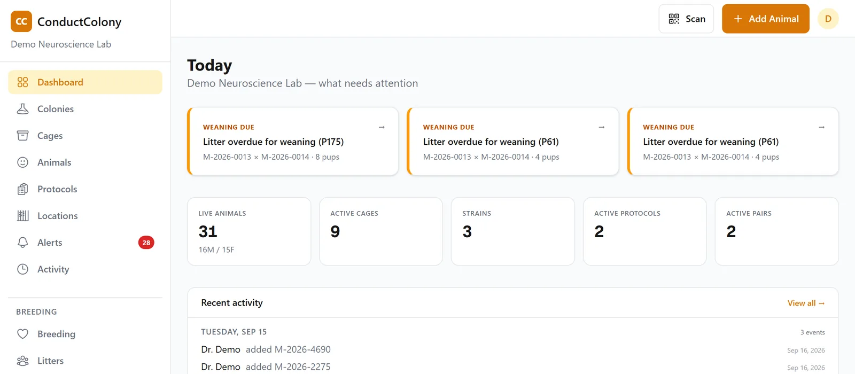Click the Locations shelf icon
The image size is (855, 374).
point(22,216)
